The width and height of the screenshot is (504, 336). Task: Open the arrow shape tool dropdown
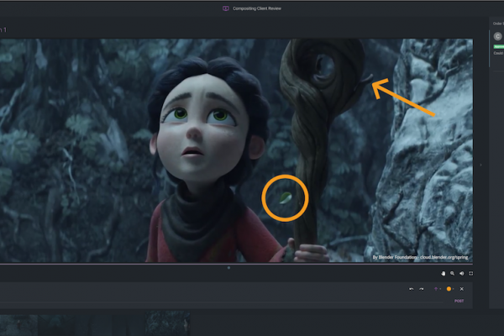[440, 289]
